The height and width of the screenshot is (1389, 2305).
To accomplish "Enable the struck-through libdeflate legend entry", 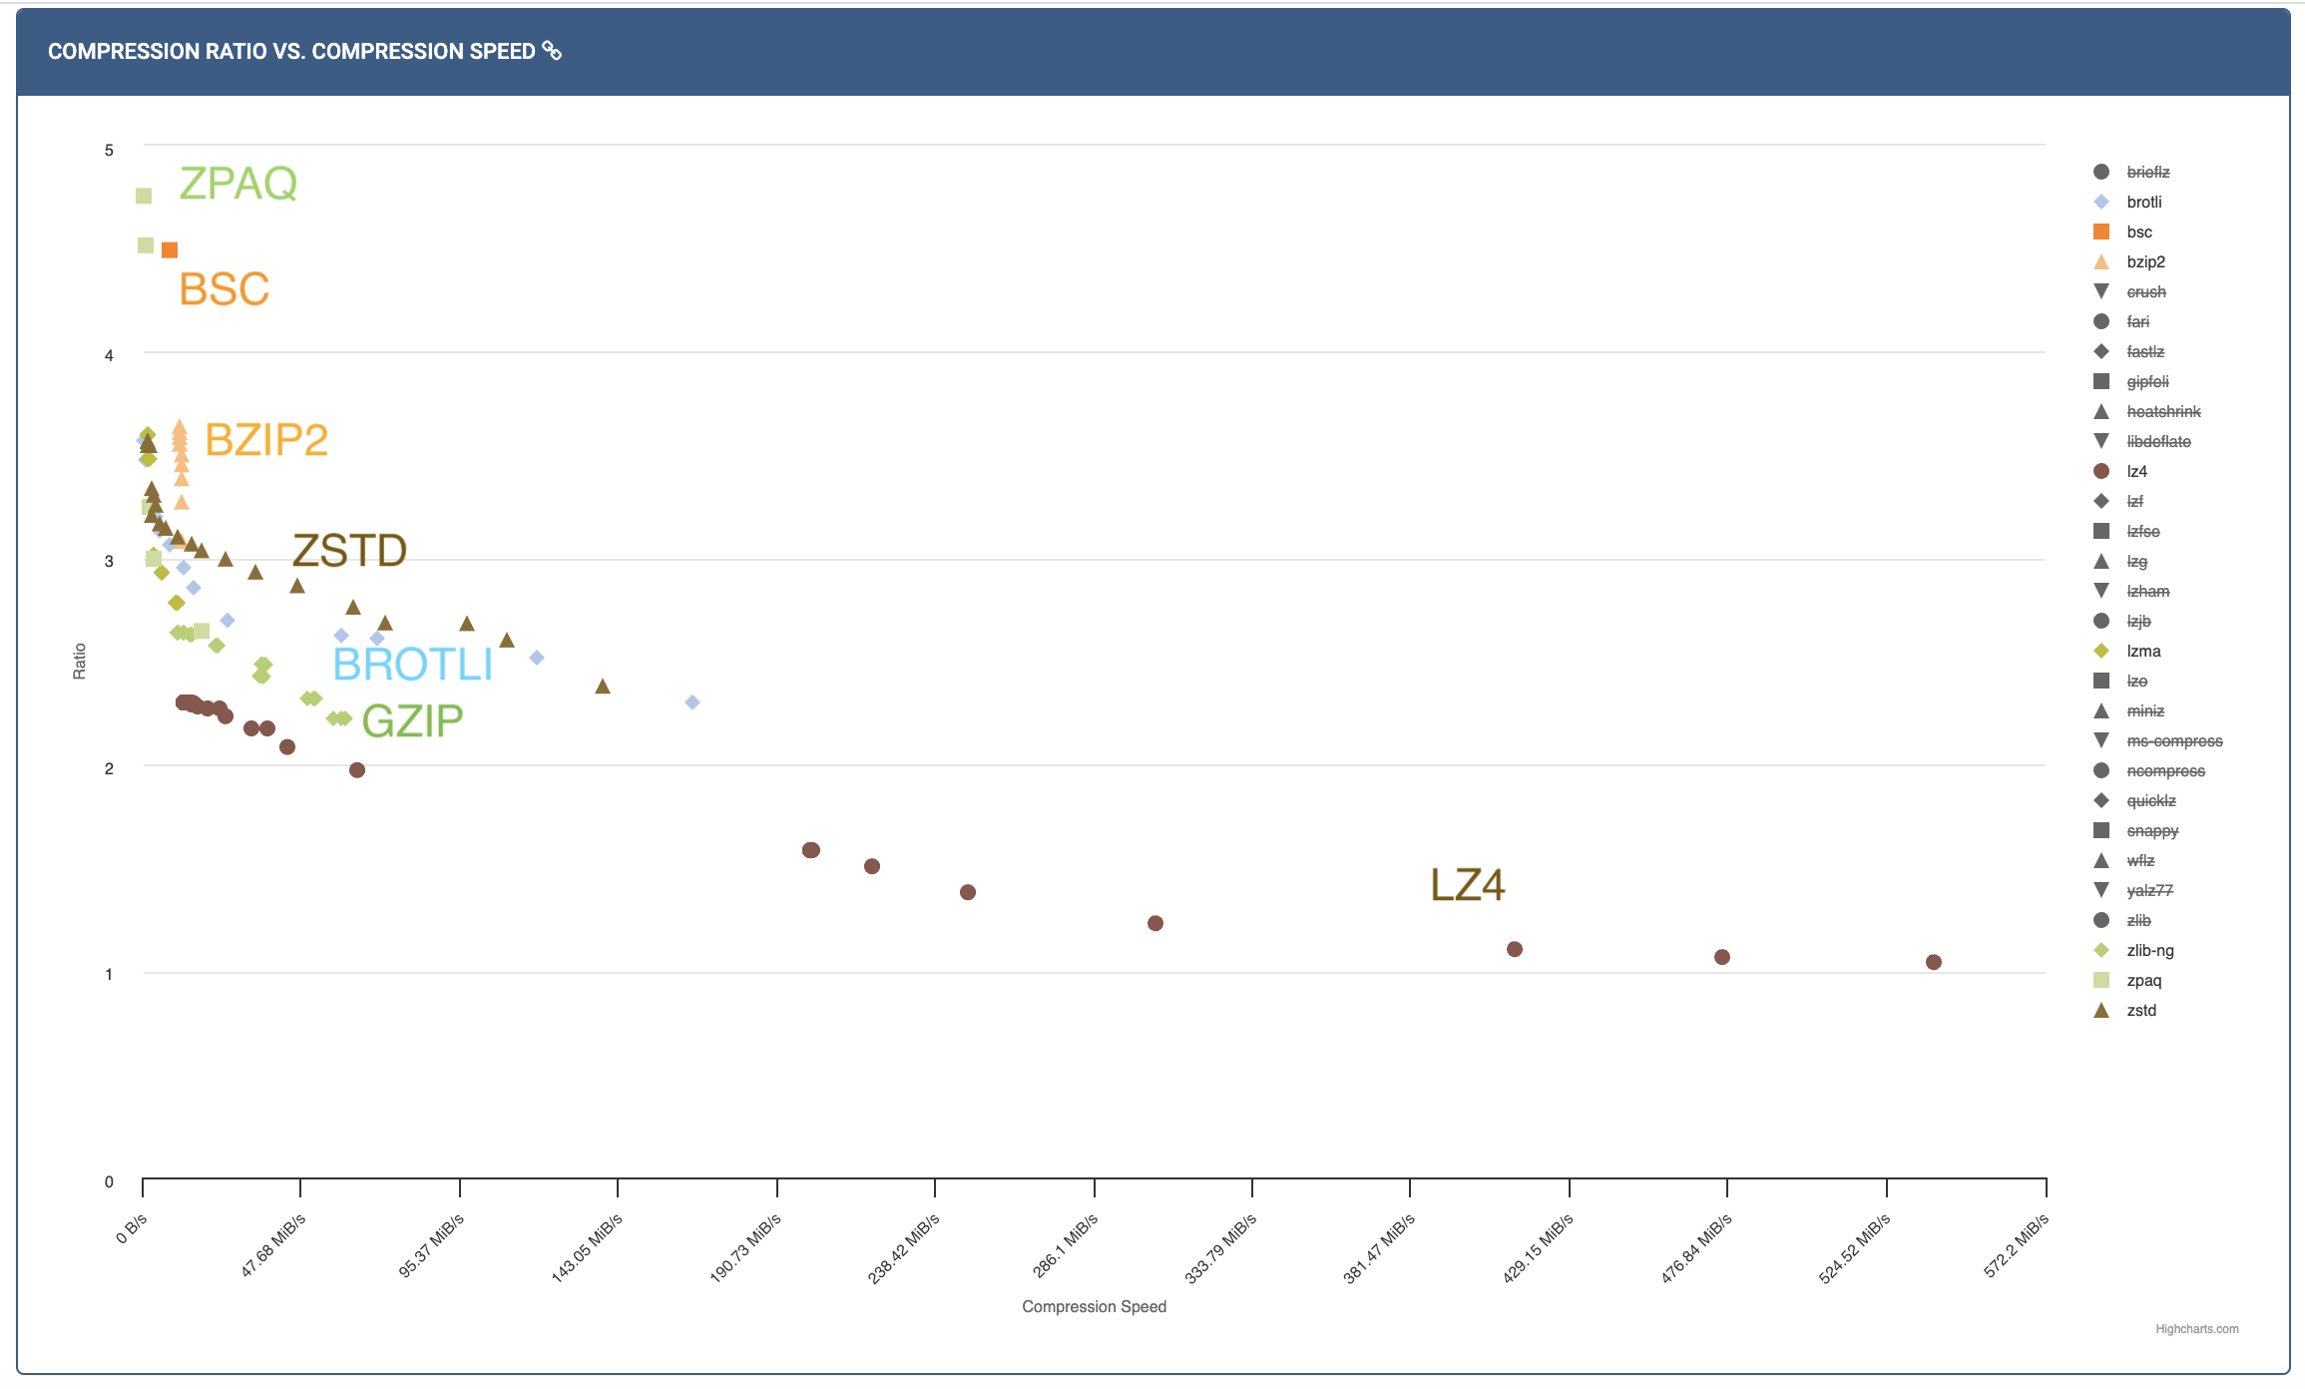I will point(2158,441).
